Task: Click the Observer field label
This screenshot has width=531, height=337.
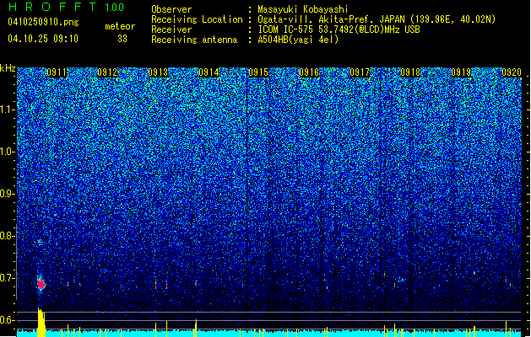Action: point(171,9)
